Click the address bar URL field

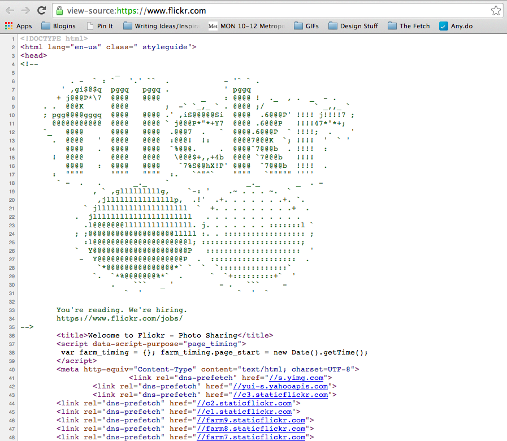pyautogui.click(x=278, y=11)
